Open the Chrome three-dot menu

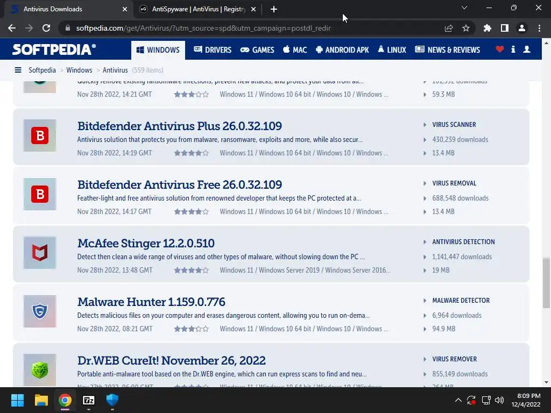[539, 28]
